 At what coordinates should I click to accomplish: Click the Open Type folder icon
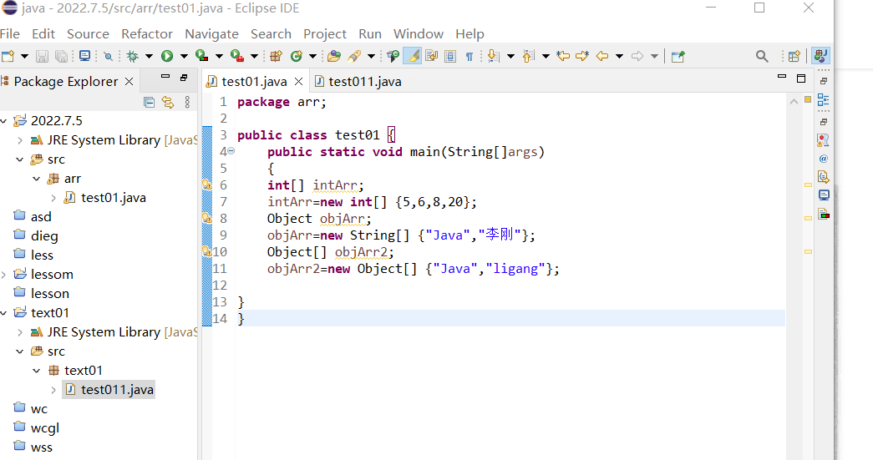(x=334, y=56)
